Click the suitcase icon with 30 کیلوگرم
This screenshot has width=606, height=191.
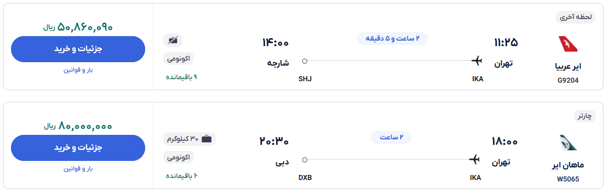[206, 139]
